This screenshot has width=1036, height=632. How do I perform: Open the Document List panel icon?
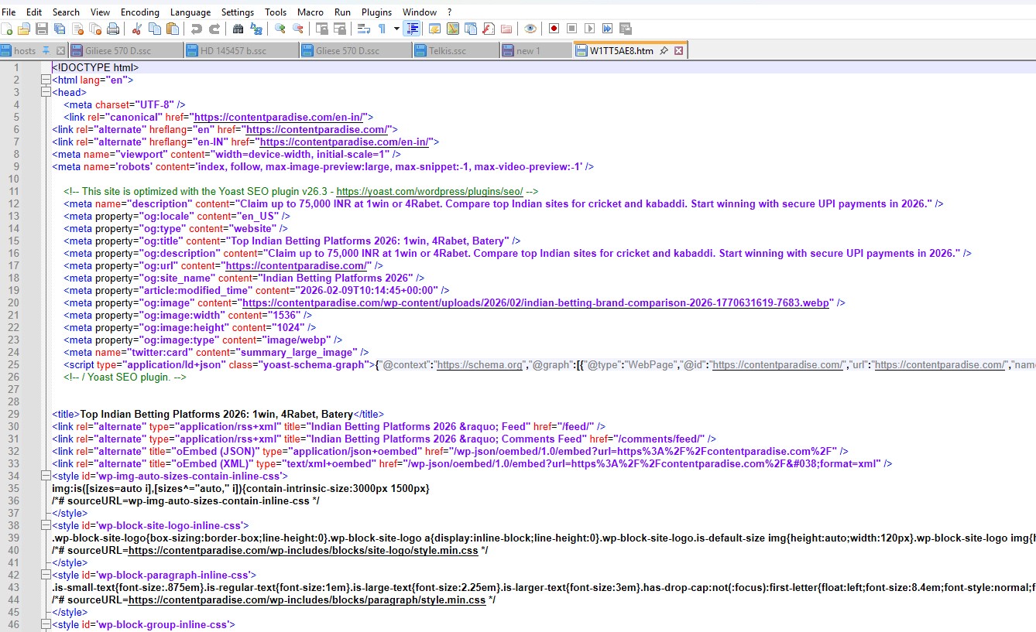(471, 29)
